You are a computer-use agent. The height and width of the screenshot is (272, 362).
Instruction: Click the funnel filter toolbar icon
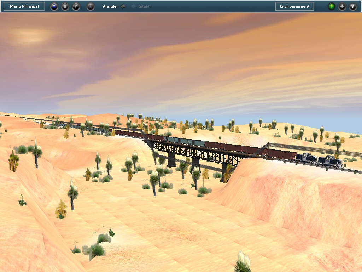coord(76,6)
